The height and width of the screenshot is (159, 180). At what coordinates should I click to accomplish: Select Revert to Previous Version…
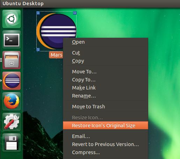106,144
